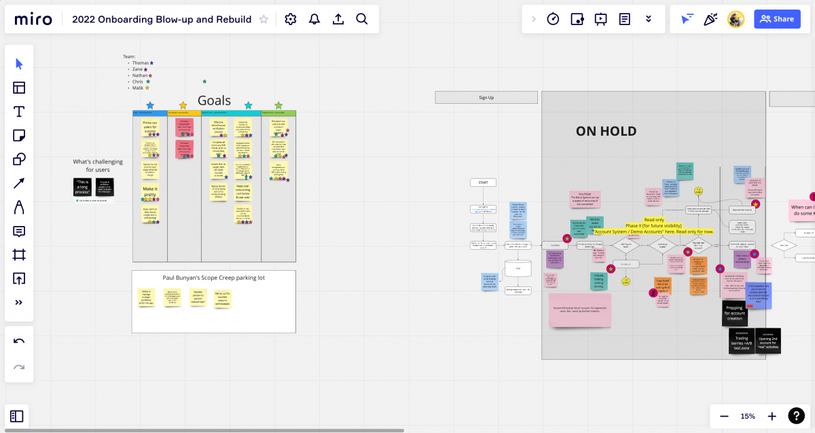Screen dimensions: 815x433
Task: Click the Share button
Action: tap(777, 19)
